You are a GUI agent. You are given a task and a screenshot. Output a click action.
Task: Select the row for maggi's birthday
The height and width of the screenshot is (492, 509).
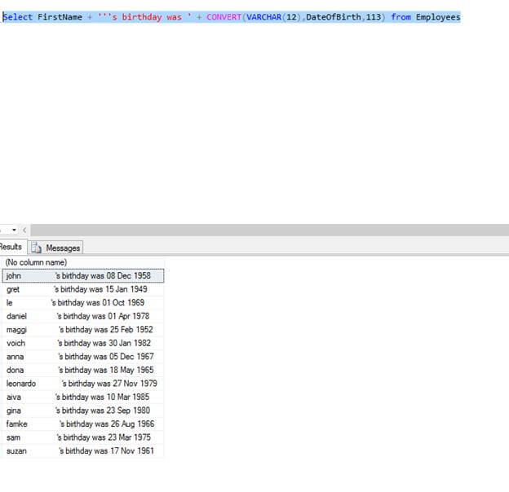point(83,330)
